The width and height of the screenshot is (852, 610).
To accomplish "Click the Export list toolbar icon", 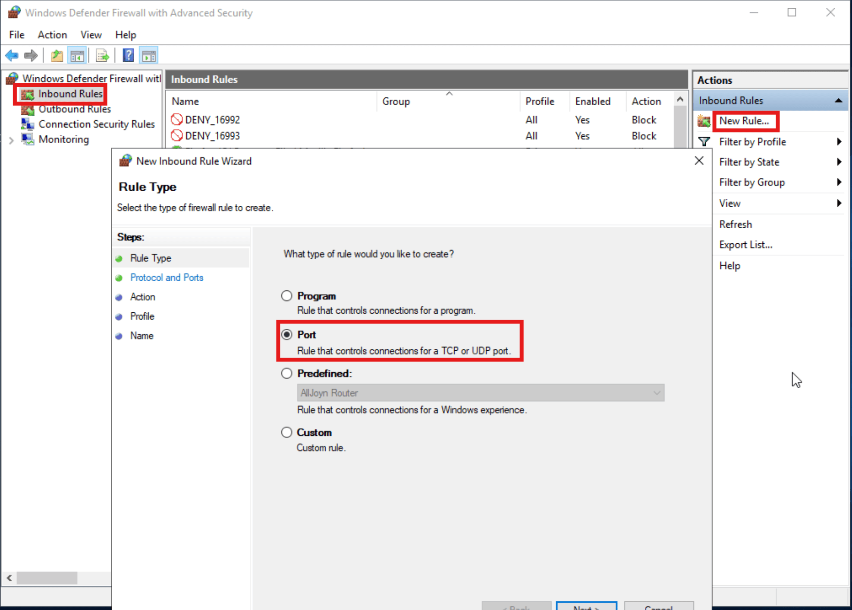I will tap(102, 55).
